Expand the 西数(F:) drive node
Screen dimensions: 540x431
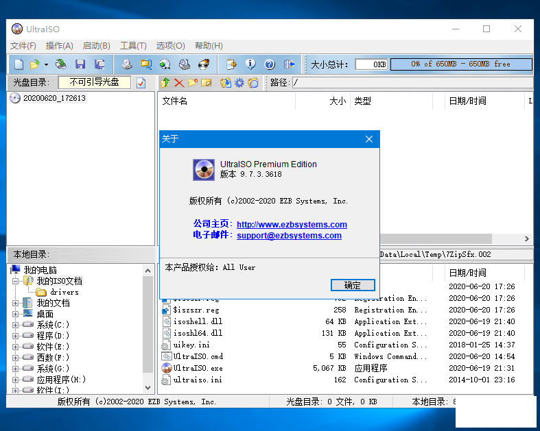pos(15,358)
